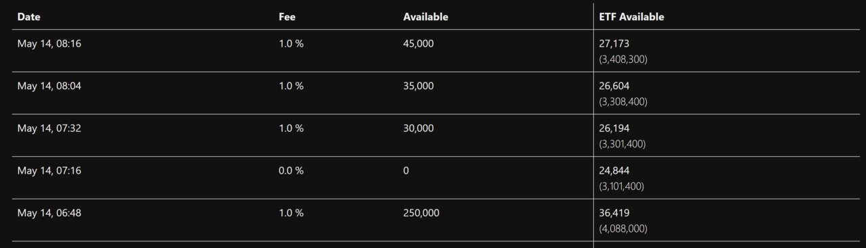Click ETF available value 26,194
This screenshot has height=248, width=866.
[614, 128]
